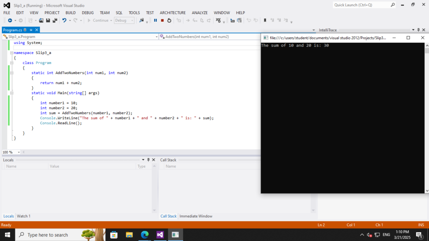Open the Undo history dropdown arrow
The height and width of the screenshot is (241, 429).
(70, 21)
